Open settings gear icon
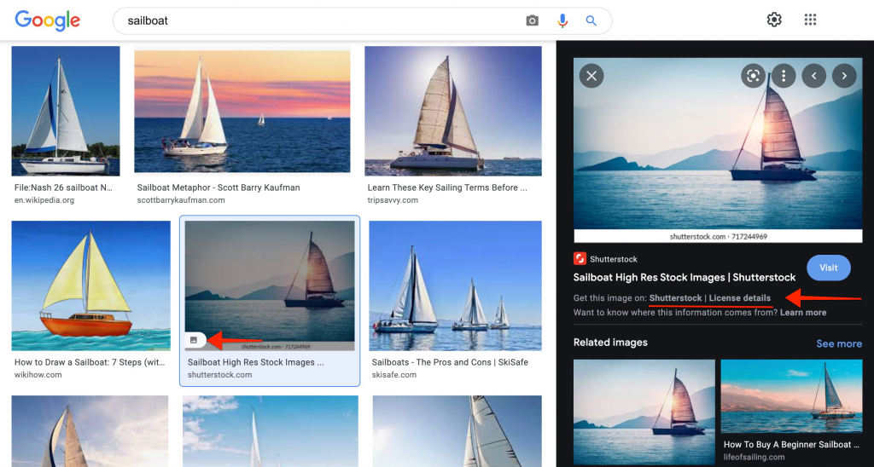 click(774, 20)
